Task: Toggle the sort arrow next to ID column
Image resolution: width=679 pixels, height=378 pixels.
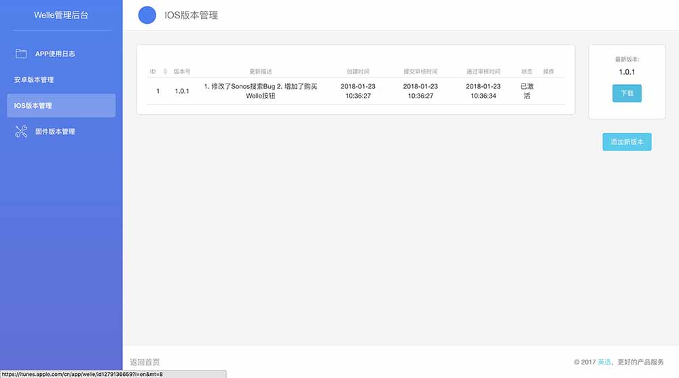Action: click(165, 72)
